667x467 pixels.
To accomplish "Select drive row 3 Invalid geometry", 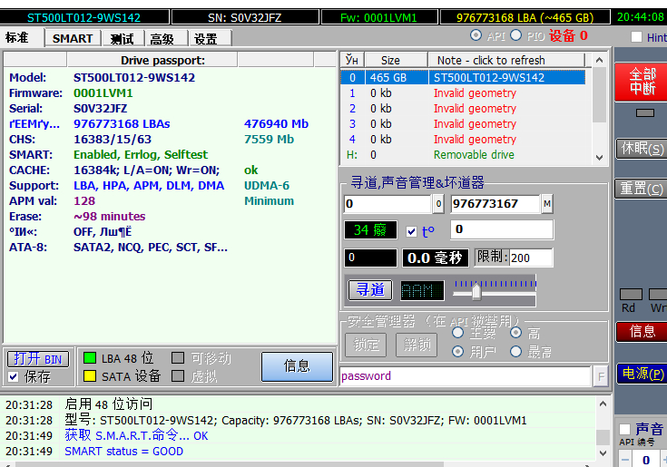I will [463, 123].
